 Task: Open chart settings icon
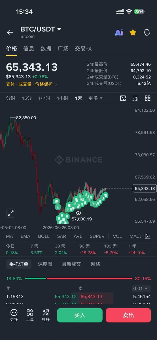coord(135,98)
